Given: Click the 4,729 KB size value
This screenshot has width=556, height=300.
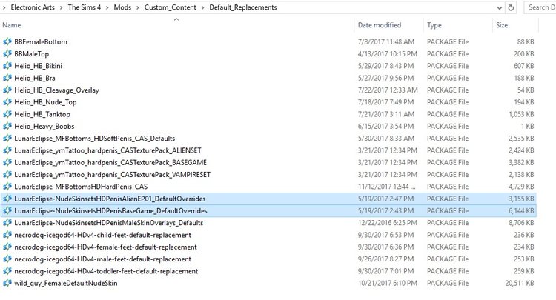Looking at the screenshot, I should coord(521,187).
